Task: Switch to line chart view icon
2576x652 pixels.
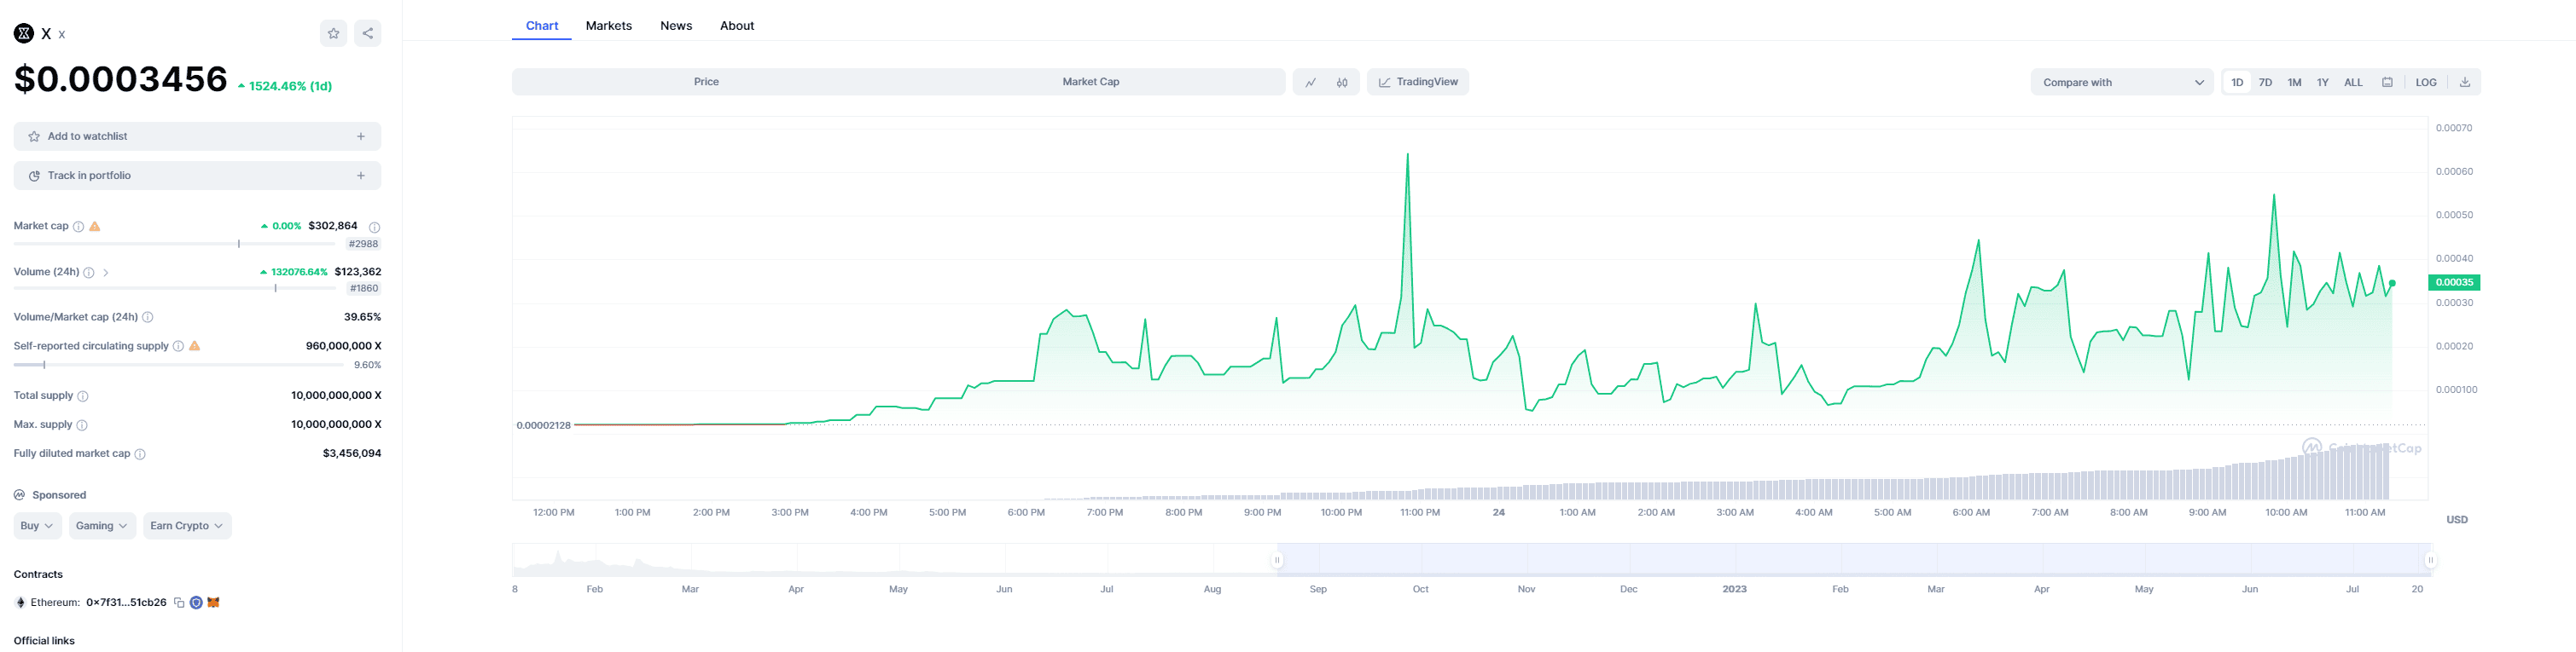Action: click(x=1310, y=82)
